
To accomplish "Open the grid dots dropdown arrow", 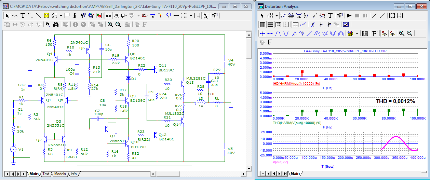I will 191,15.
